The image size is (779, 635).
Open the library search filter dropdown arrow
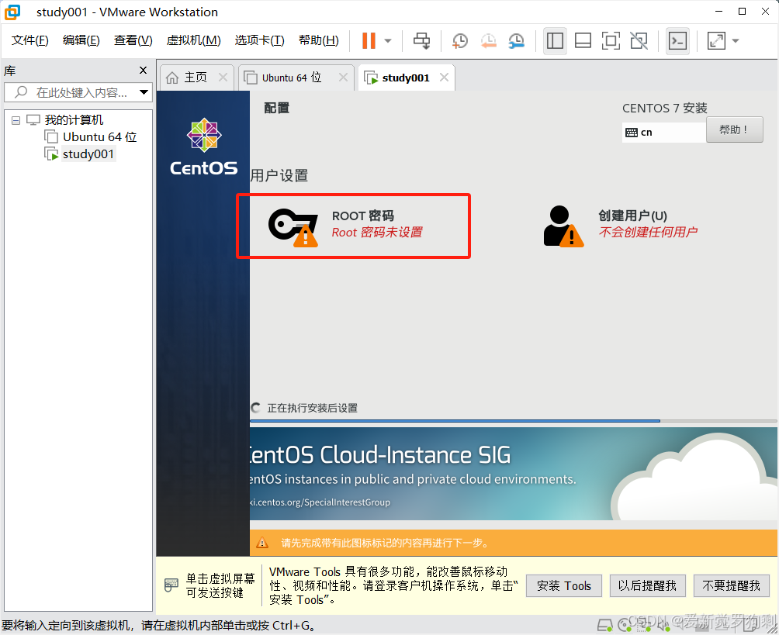[x=144, y=92]
